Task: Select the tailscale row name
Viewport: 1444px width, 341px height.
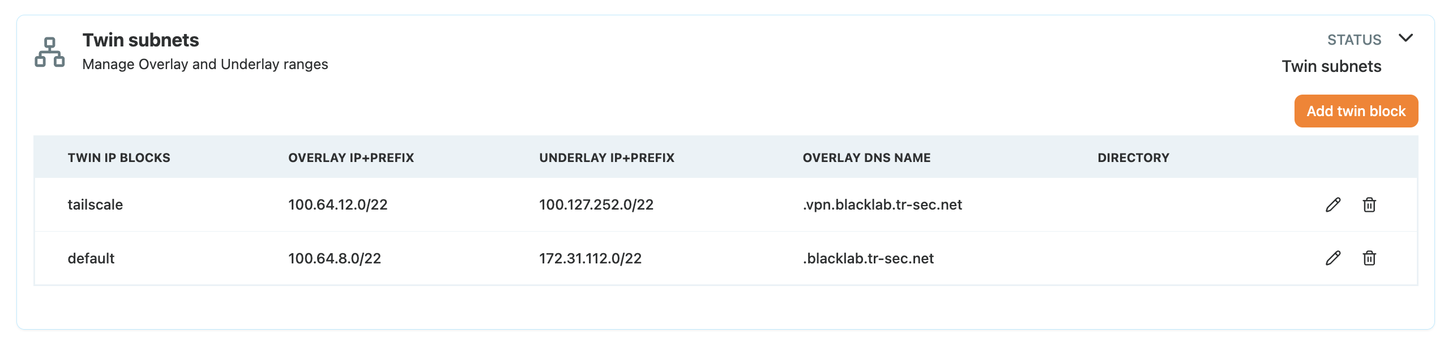Action: click(x=95, y=204)
